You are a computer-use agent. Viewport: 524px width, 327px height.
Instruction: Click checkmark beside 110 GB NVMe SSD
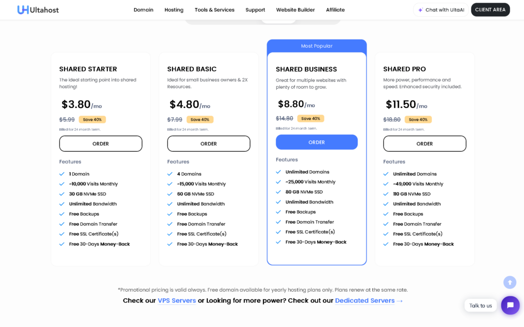386,194
